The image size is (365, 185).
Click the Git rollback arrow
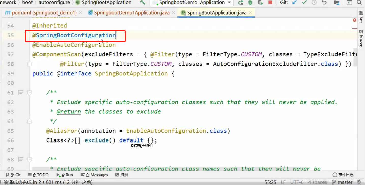tap(324, 3)
